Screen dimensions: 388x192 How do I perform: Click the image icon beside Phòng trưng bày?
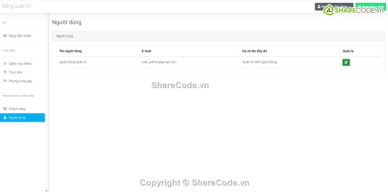(5, 81)
